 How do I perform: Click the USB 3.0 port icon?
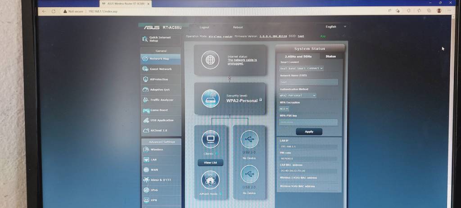249,139
